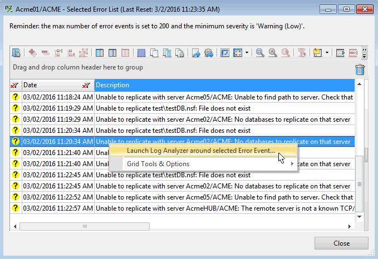Image resolution: width=378 pixels, height=259 pixels.
Task: Click the Close button
Action: click(341, 243)
